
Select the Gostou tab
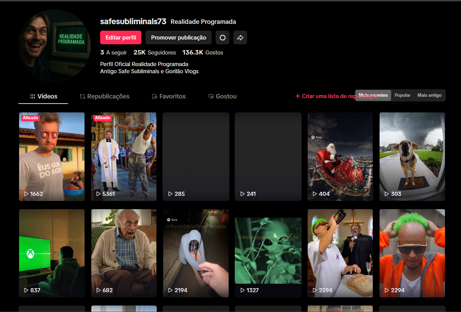(x=222, y=96)
